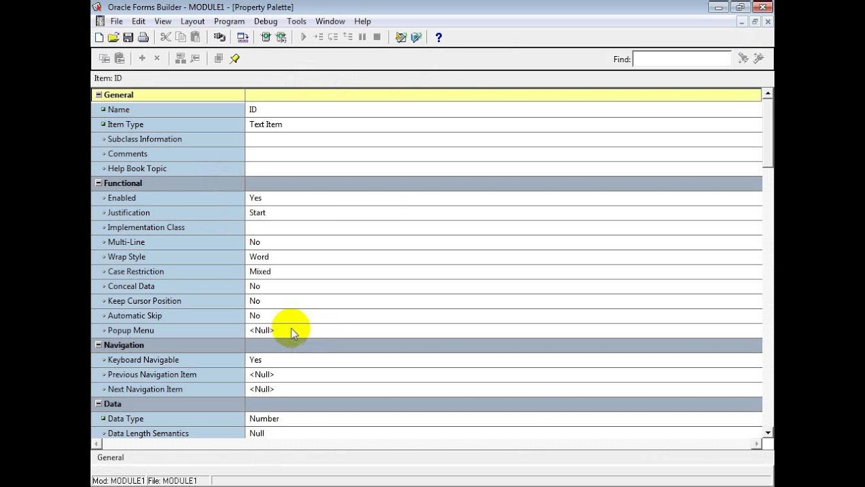
Task: Click the Step Into debug icon
Action: [x=318, y=37]
